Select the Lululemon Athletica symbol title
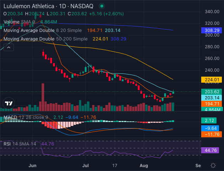Viewport: 224px width, 171px height. pos(29,6)
